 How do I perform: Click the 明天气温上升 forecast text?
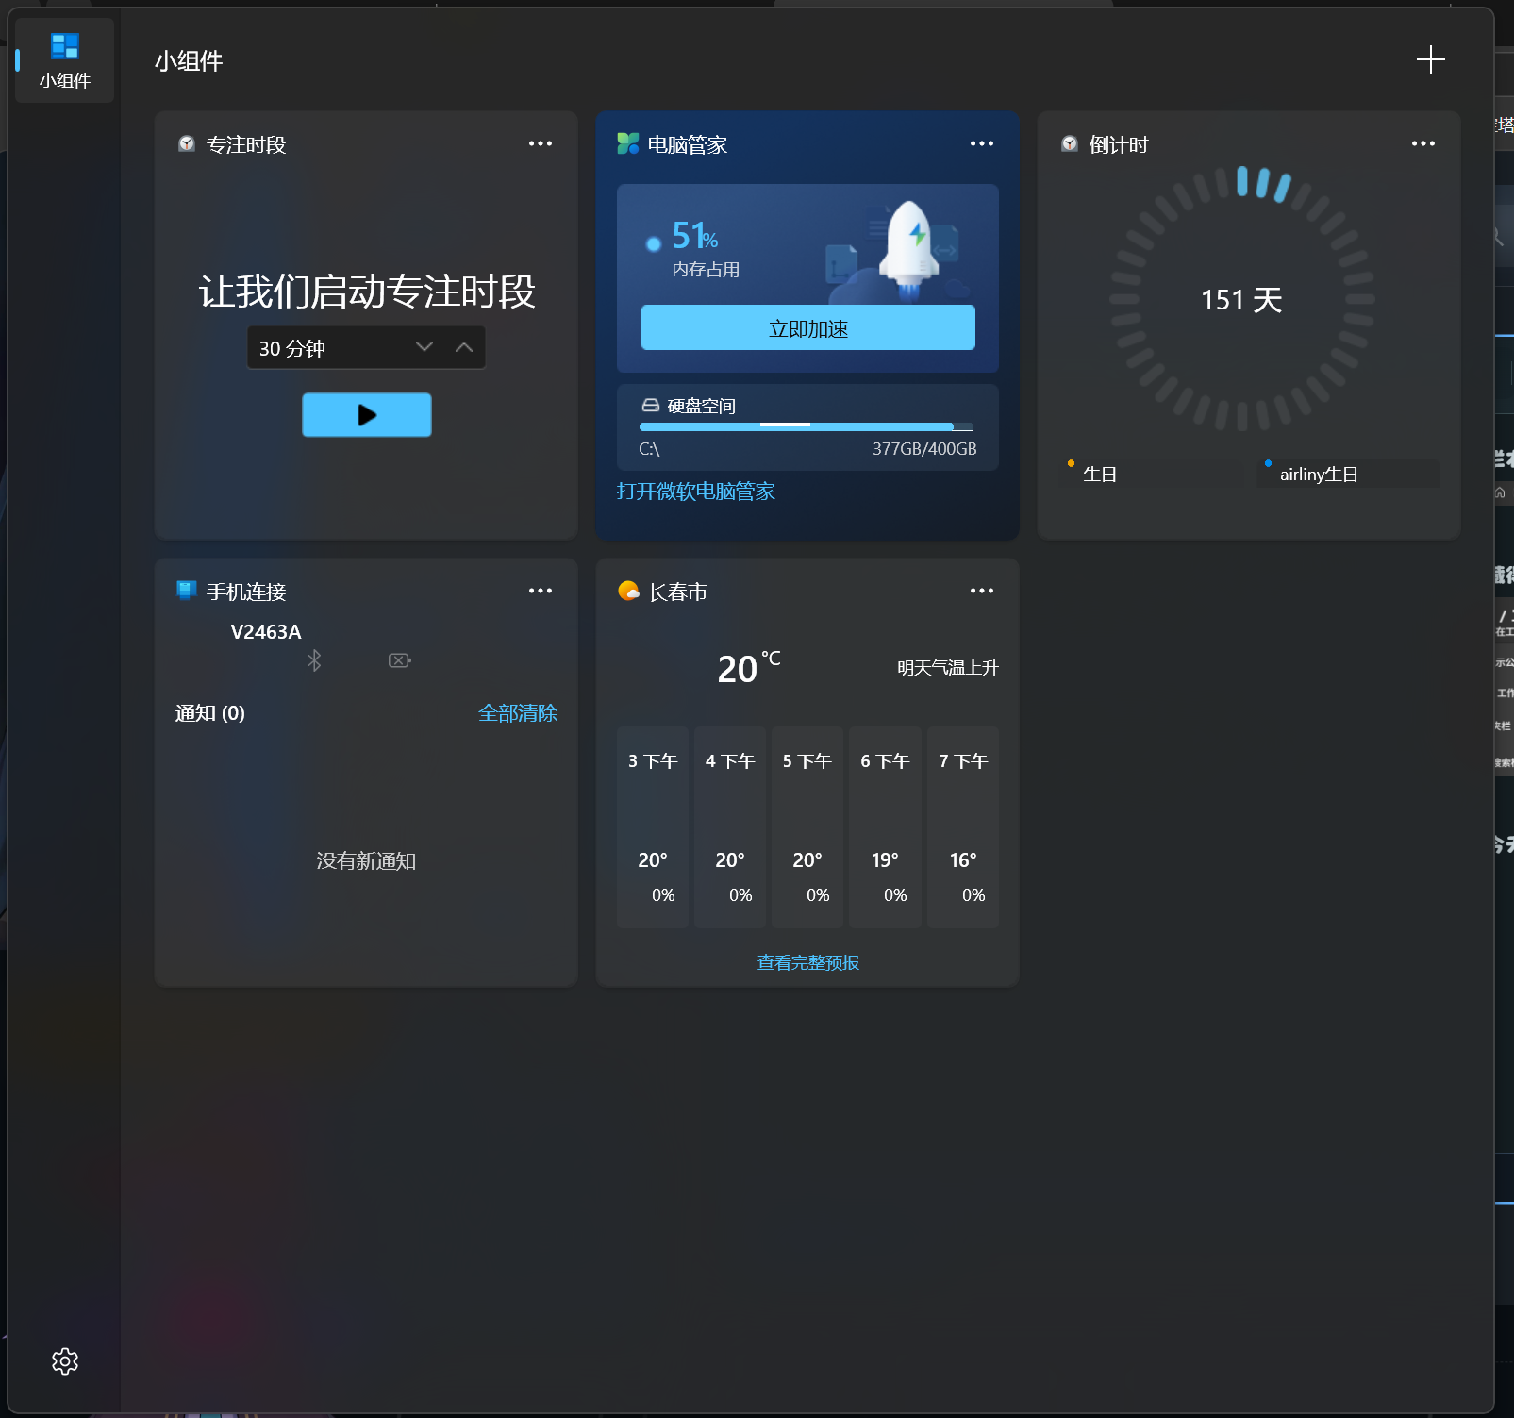click(x=948, y=668)
